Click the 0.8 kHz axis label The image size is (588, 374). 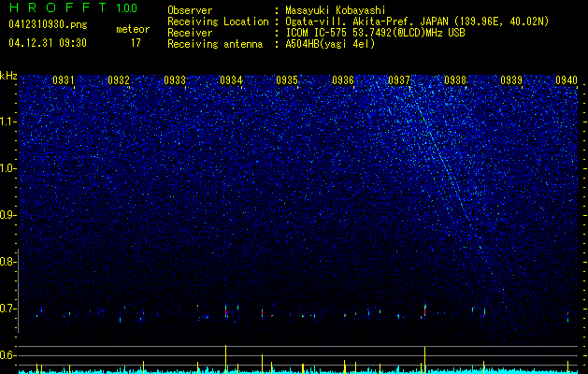(7, 262)
